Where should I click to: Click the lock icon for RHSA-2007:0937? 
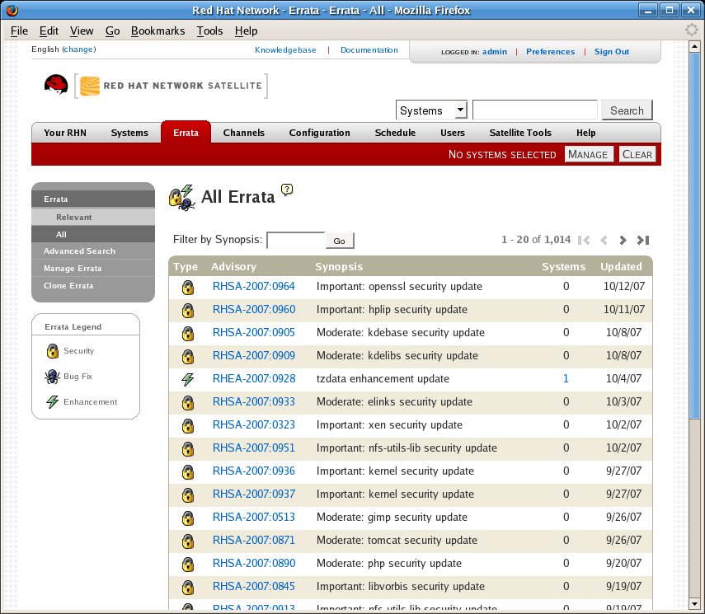(x=188, y=494)
